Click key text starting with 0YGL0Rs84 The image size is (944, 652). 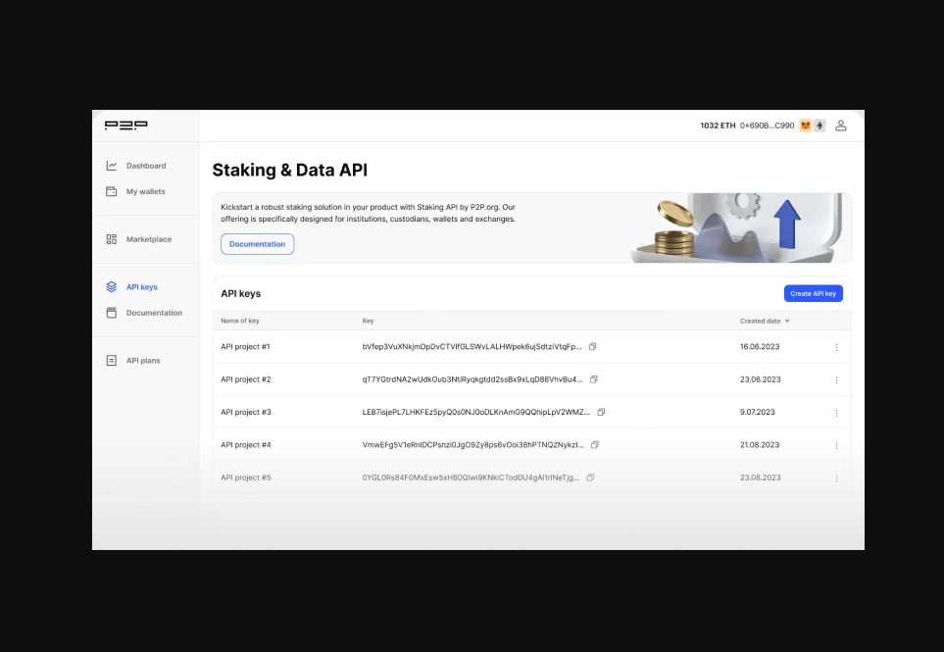click(x=471, y=477)
